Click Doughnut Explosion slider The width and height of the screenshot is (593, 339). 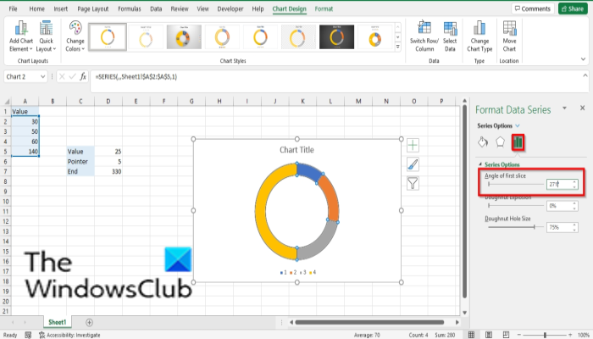click(x=516, y=206)
